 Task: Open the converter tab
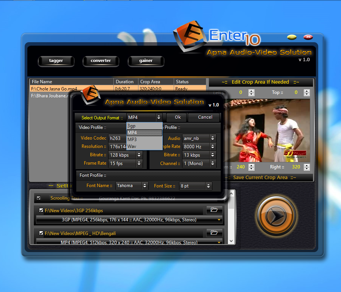coord(101,61)
